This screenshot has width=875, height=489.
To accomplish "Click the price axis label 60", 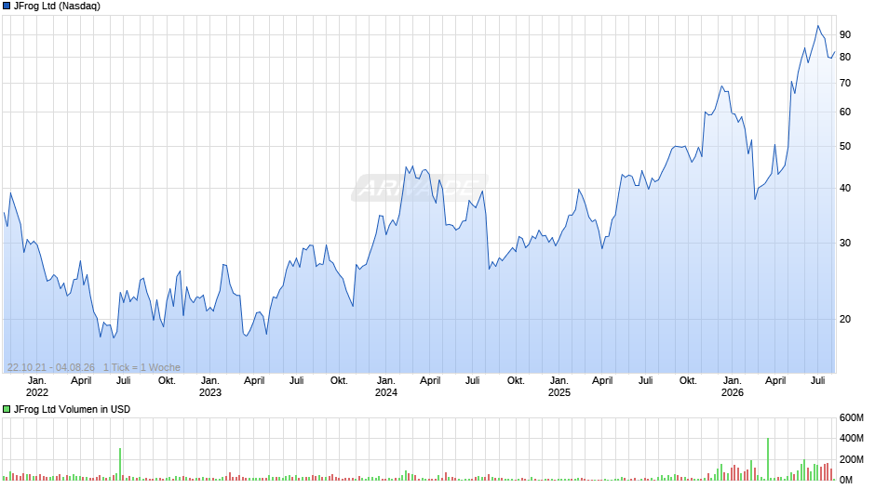I will coord(845,112).
